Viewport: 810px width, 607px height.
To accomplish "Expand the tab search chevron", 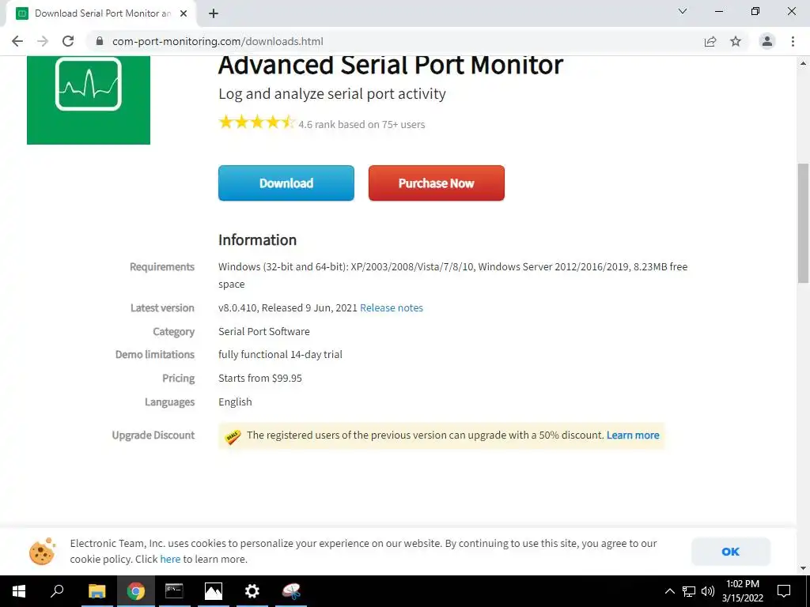I will pyautogui.click(x=683, y=12).
